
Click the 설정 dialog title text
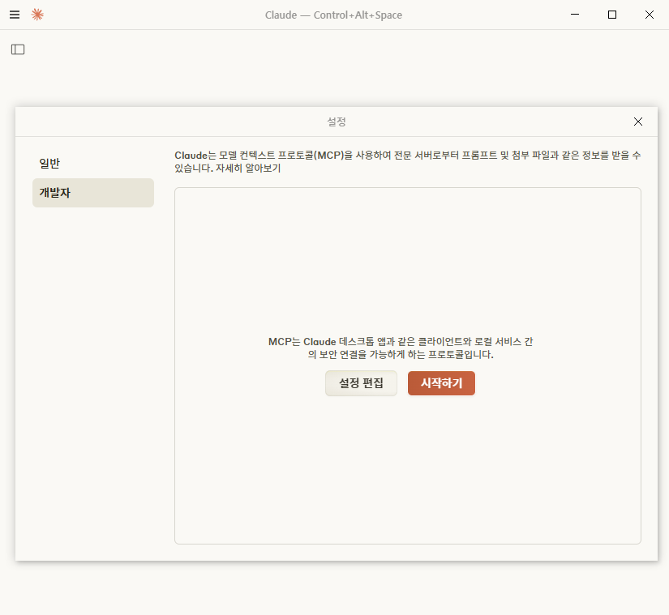337,122
